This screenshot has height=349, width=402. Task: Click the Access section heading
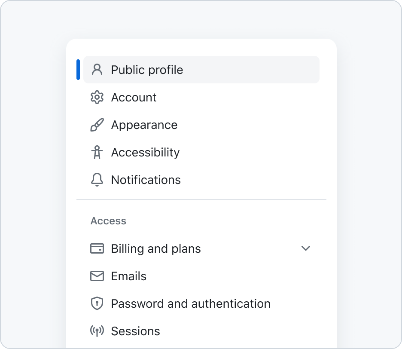click(x=109, y=220)
